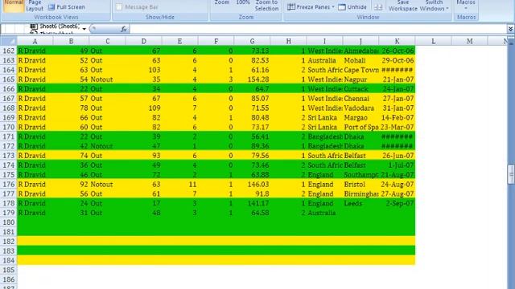Select 'Australia' cell in row 163

325,60
